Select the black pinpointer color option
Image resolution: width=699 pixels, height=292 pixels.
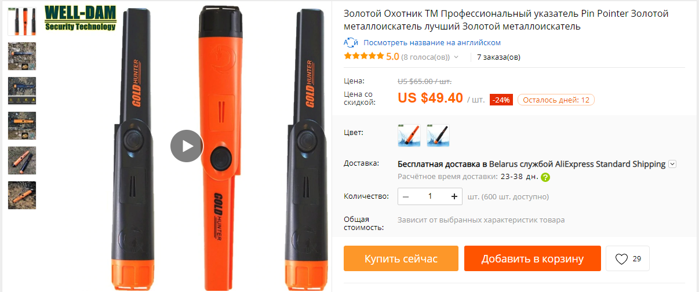tap(438, 136)
